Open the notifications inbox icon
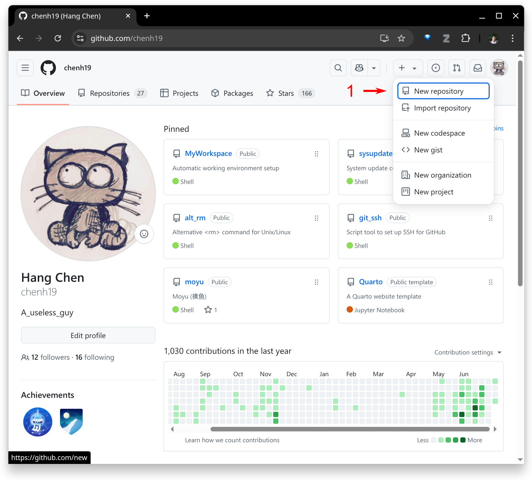This screenshot has height=480, width=532. [478, 68]
